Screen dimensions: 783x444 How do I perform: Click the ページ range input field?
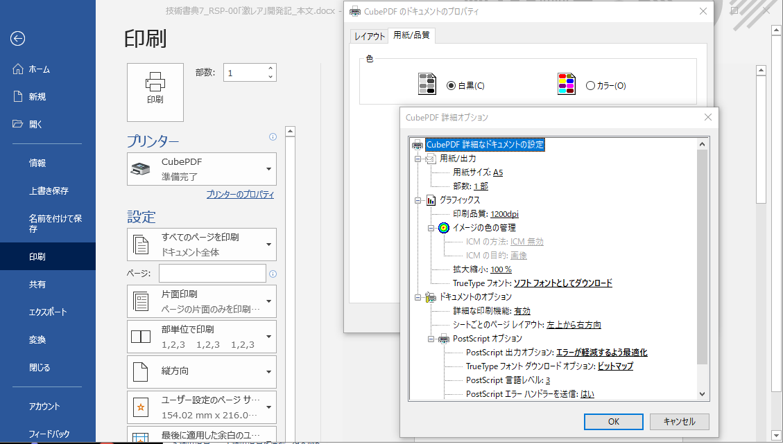pos(212,274)
